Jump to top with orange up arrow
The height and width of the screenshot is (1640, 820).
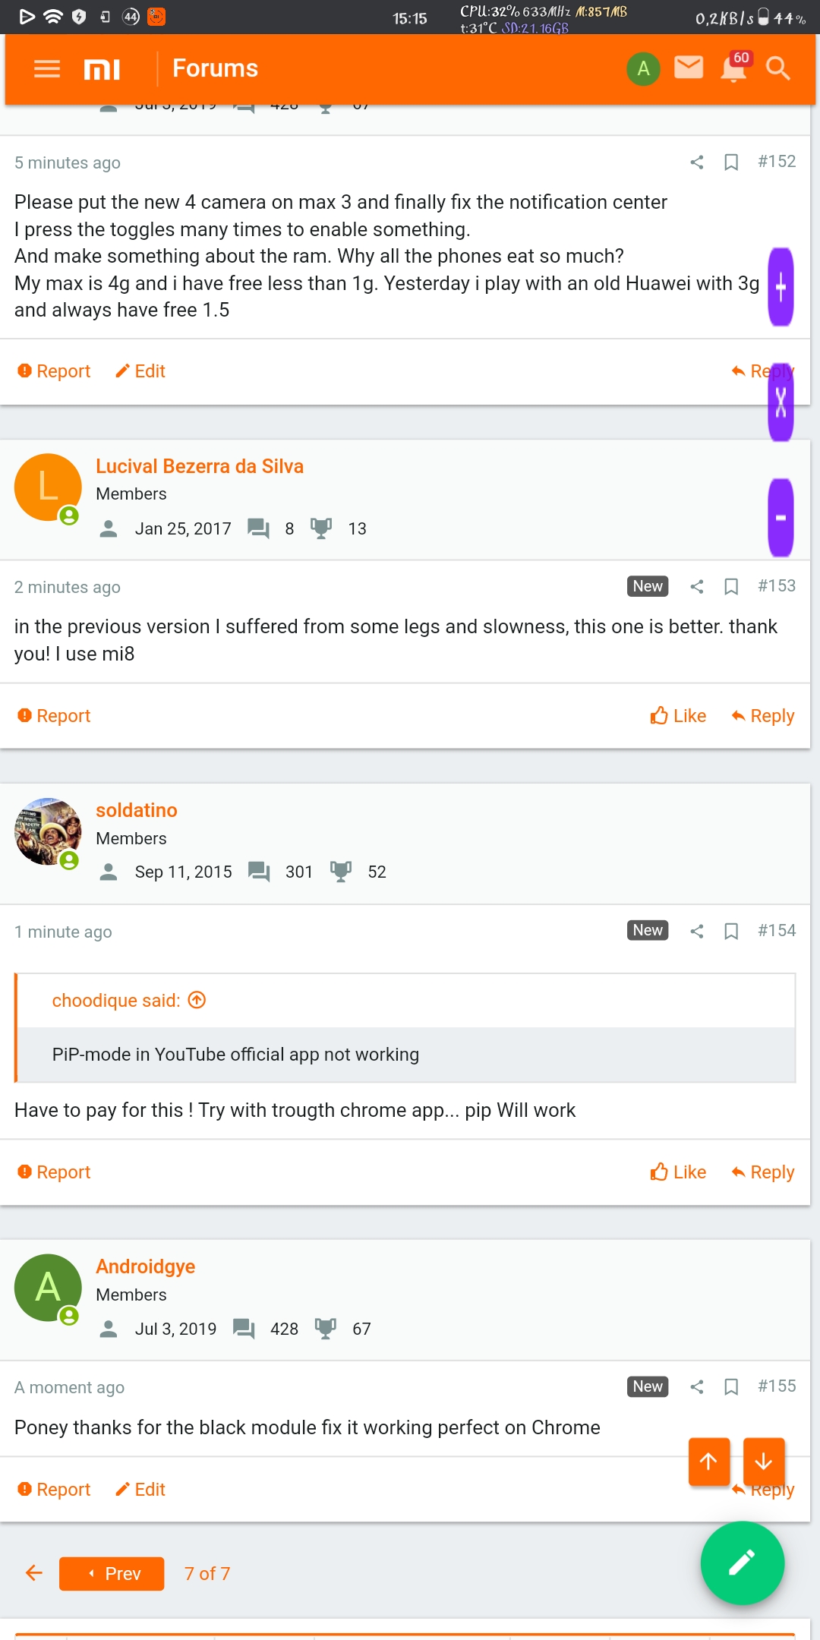(x=709, y=1462)
